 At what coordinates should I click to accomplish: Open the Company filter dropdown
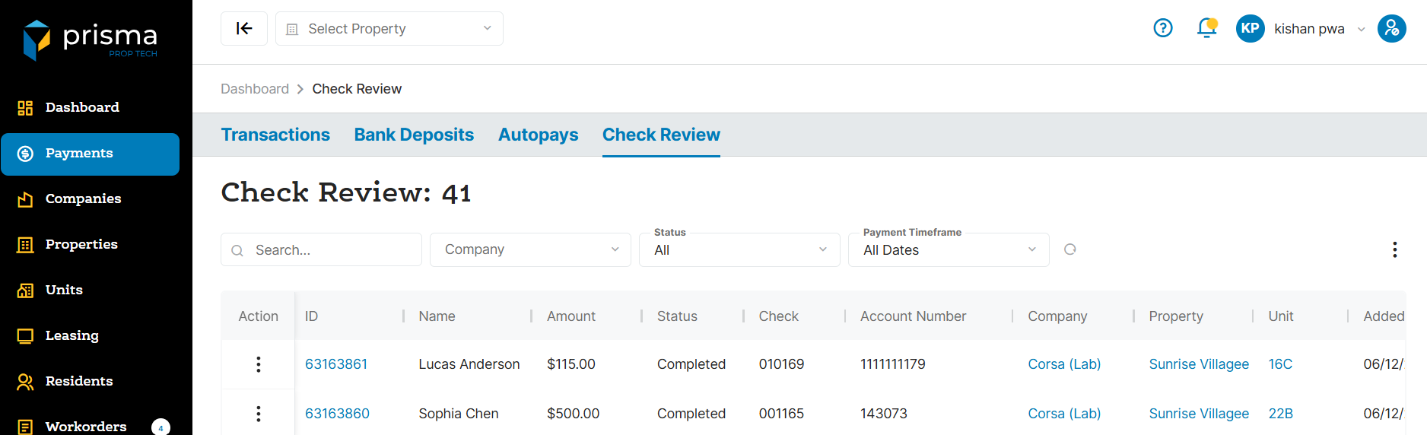click(530, 249)
